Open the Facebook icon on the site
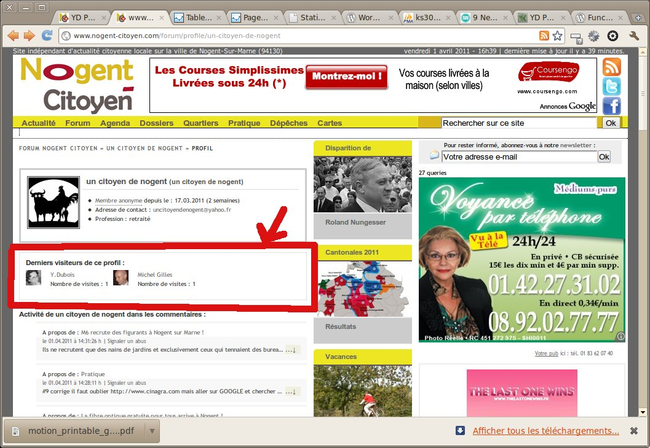The height and width of the screenshot is (448, 650). click(x=611, y=106)
